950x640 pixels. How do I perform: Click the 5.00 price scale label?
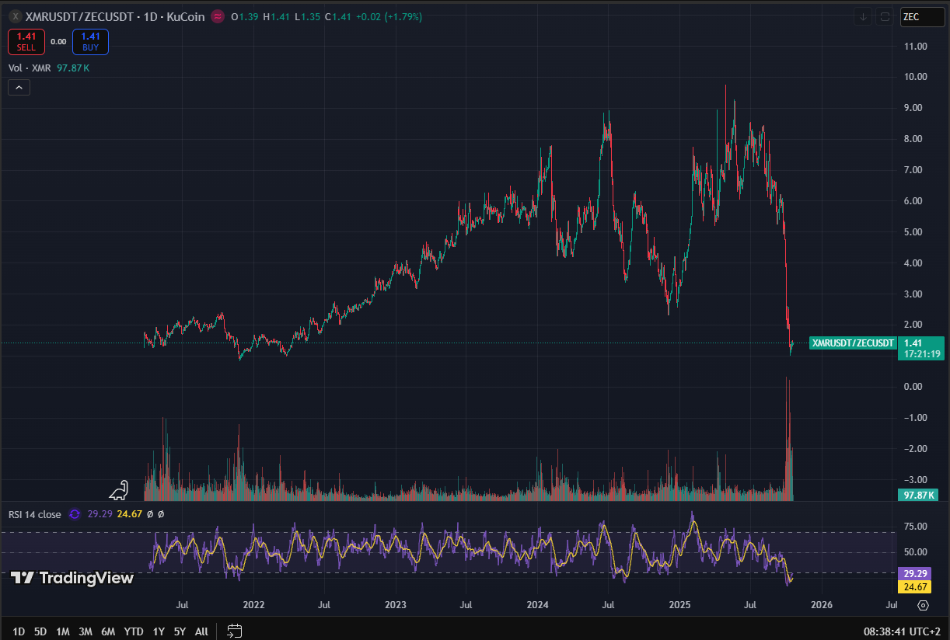point(915,232)
